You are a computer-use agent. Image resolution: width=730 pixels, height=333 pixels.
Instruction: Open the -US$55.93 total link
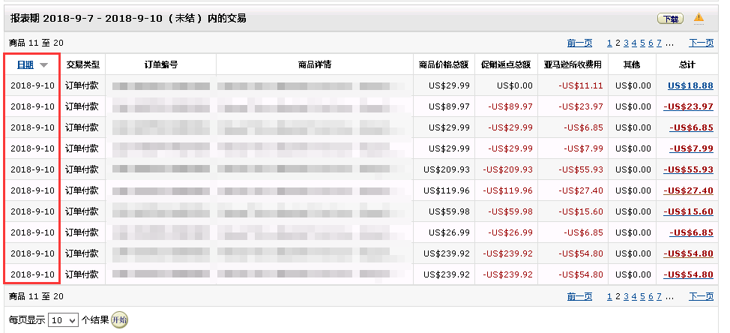click(689, 169)
